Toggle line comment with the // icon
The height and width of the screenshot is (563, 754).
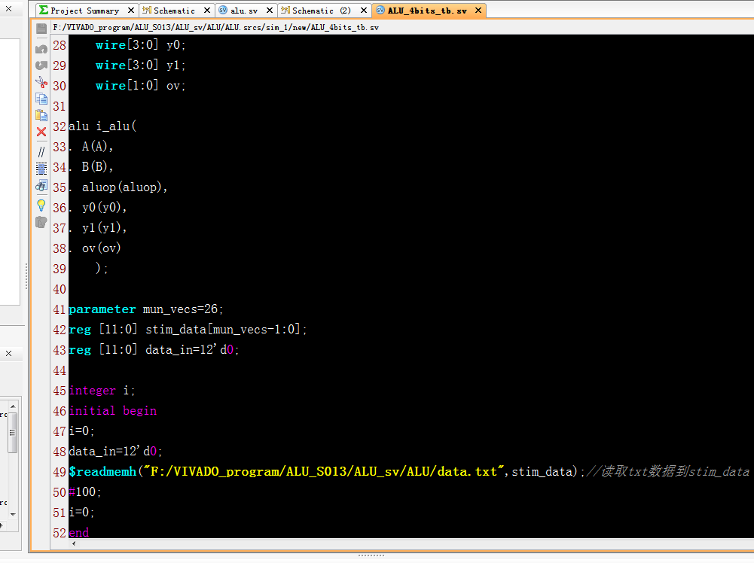[x=41, y=151]
